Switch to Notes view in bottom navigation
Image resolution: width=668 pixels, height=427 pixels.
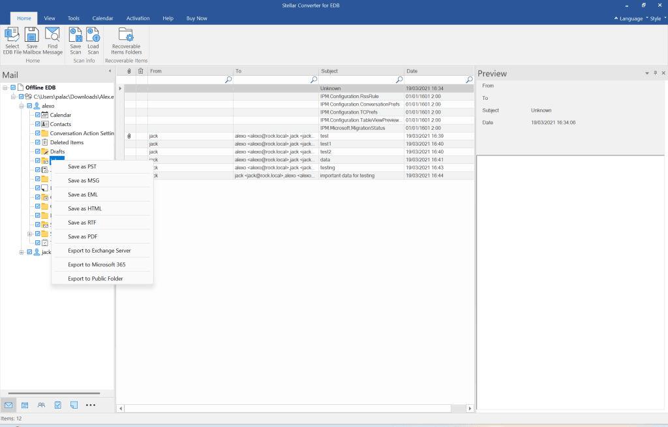(x=74, y=405)
